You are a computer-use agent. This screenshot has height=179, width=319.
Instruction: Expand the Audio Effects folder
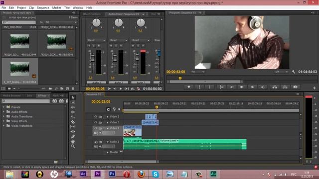pos(3,111)
